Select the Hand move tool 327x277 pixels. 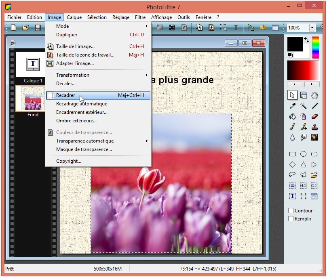(x=314, y=95)
